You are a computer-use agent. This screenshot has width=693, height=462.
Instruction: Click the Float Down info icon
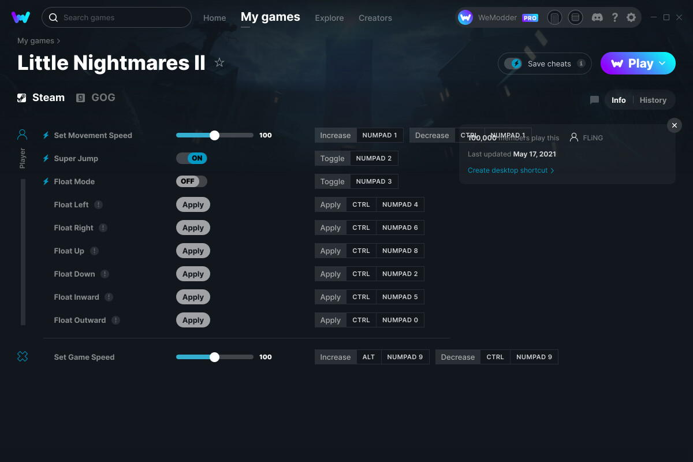click(105, 274)
